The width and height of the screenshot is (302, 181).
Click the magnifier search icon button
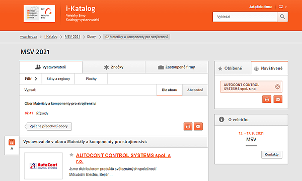click(x=282, y=17)
